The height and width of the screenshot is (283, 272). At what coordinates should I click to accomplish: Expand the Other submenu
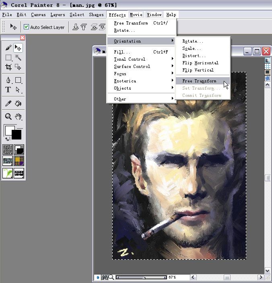(141, 99)
